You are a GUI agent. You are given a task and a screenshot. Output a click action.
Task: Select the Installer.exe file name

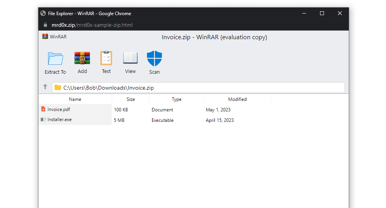click(59, 120)
